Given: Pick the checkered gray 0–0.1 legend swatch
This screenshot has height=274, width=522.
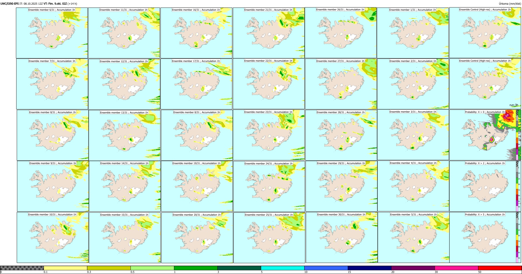Looking at the screenshot, I should 22,268.
